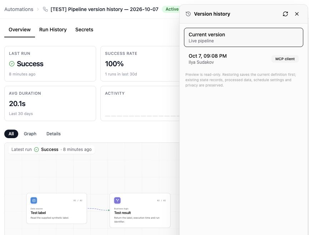Click '8 minutes ago' under Last Run
This screenshot has width=309, height=235.
coord(22,74)
